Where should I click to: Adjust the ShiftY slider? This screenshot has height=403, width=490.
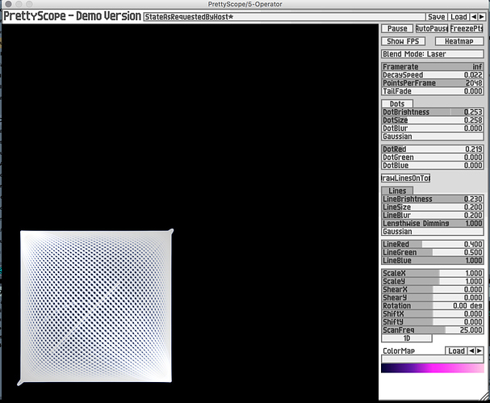(x=433, y=322)
